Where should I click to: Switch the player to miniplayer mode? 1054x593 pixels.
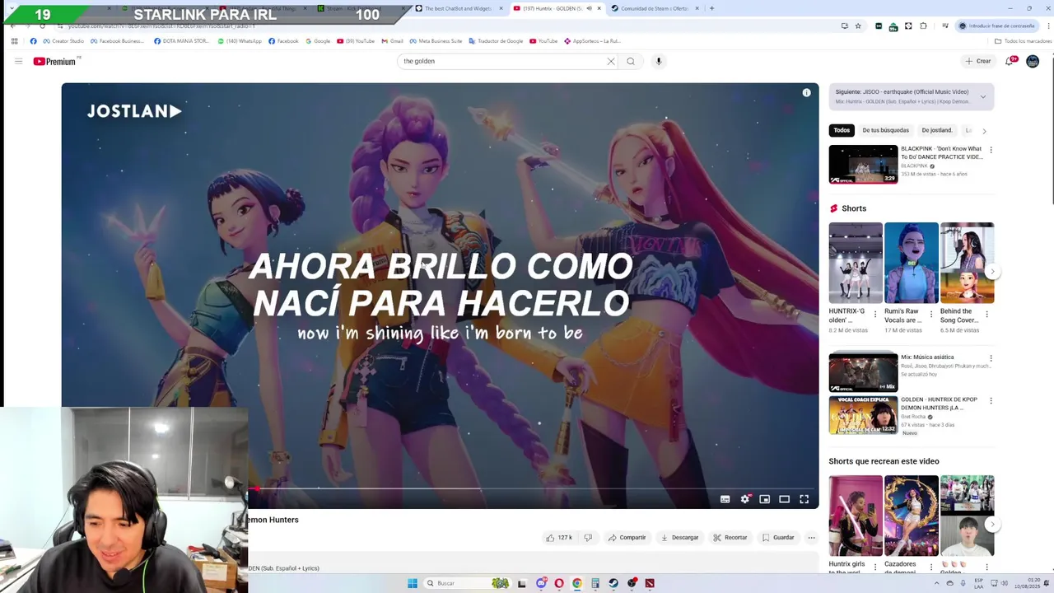click(765, 499)
